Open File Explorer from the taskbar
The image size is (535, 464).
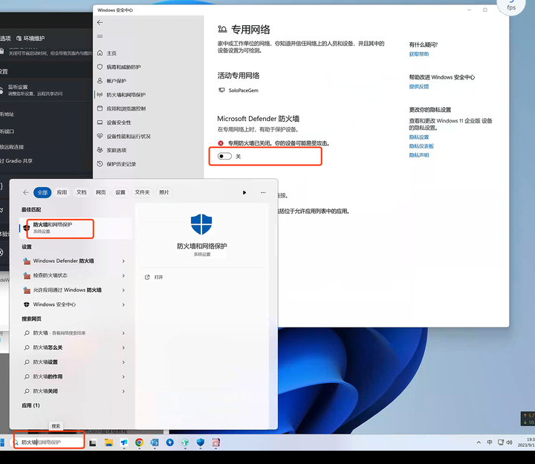point(108,442)
